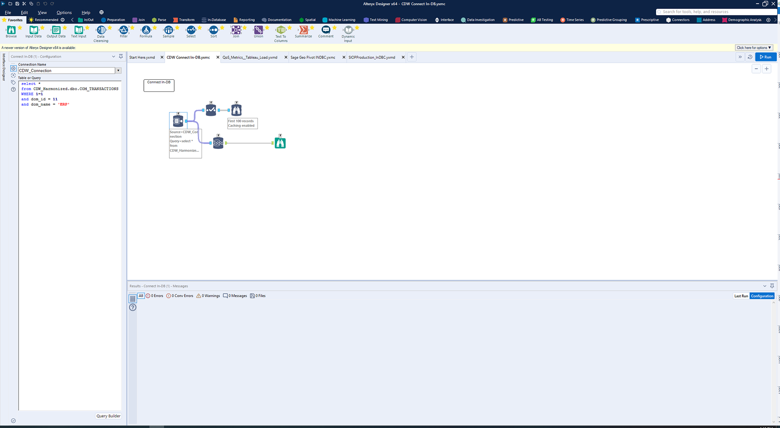Toggle favorite star on Dynamic Input tool
This screenshot has height=428, width=780.
tap(357, 28)
